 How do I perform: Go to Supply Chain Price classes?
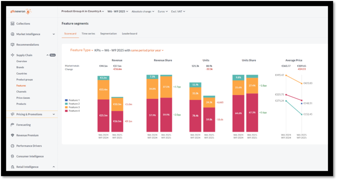click(23, 98)
